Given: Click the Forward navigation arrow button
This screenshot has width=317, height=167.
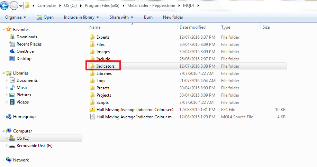Looking at the screenshot, I should [x=14, y=6].
